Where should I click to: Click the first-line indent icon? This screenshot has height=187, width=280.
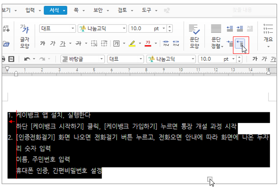click(230, 43)
